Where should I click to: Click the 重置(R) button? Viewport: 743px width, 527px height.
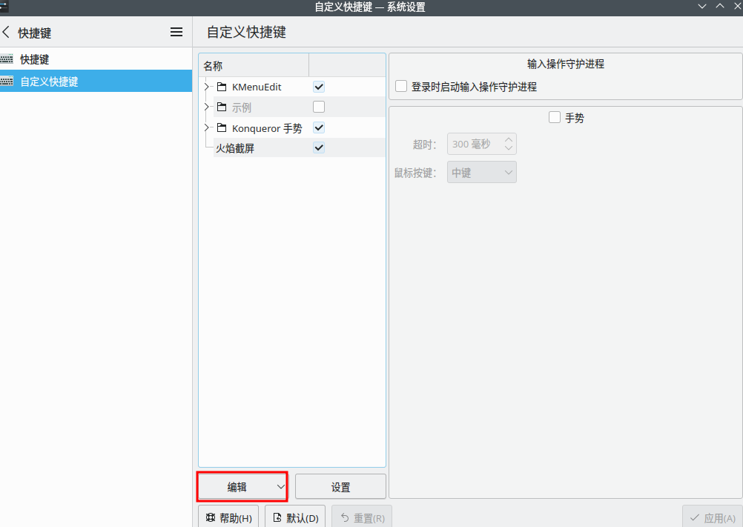[x=362, y=517]
